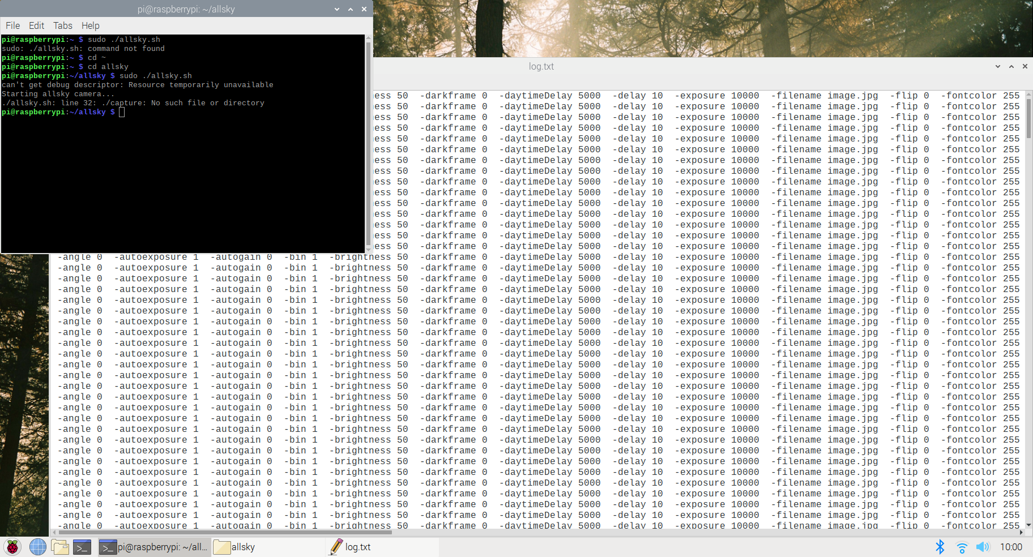Toggle Wi-Fi connectivity from the tray
The height and width of the screenshot is (557, 1033).
[962, 547]
